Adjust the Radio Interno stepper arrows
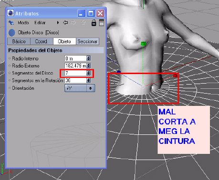Viewport: 219px width, 180px height. click(x=89, y=58)
